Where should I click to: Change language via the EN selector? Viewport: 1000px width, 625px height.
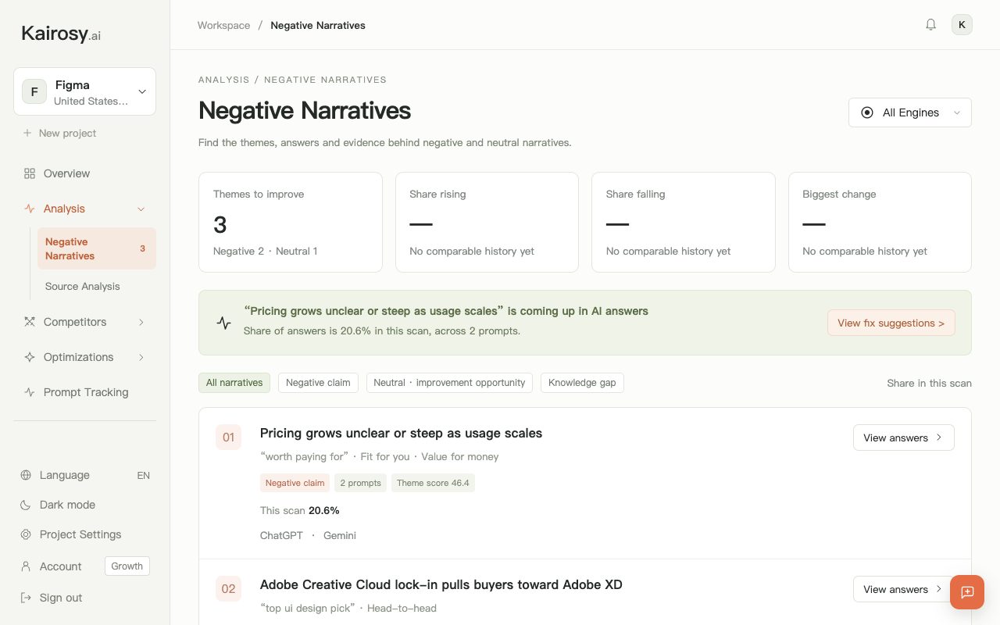coord(143,475)
